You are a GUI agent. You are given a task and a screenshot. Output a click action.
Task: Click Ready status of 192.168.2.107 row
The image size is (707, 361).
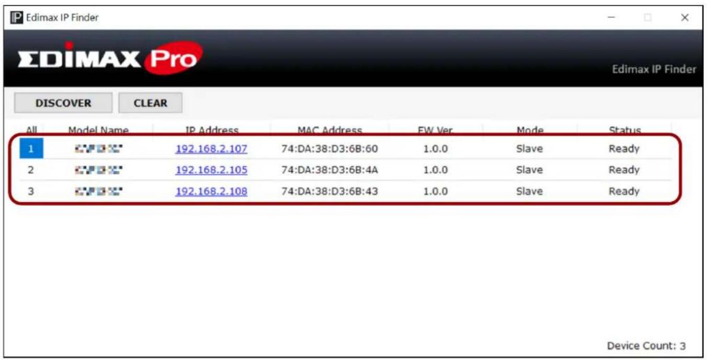624,149
